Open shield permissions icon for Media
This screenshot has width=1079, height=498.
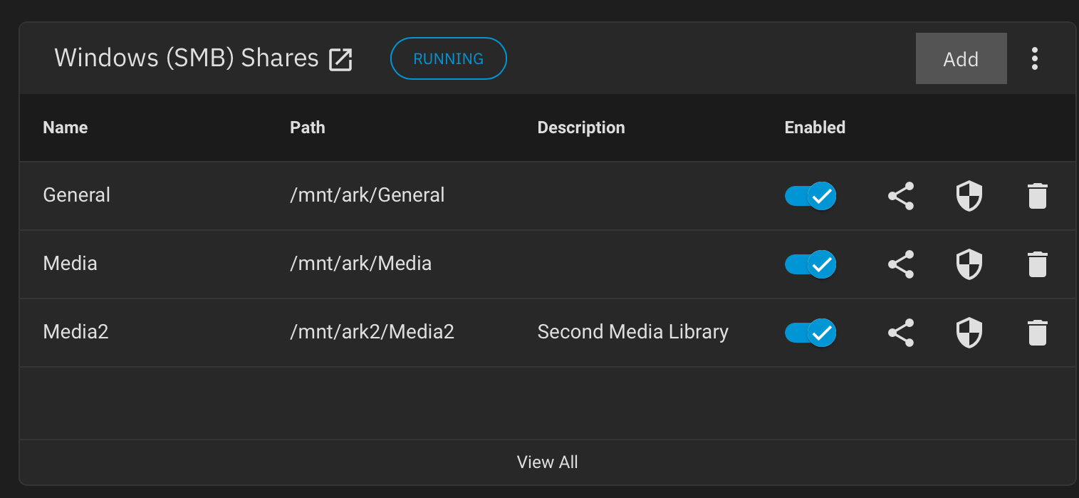point(969,264)
